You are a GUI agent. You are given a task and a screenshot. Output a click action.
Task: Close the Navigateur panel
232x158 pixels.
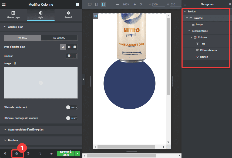pyautogui.click(x=230, y=4)
